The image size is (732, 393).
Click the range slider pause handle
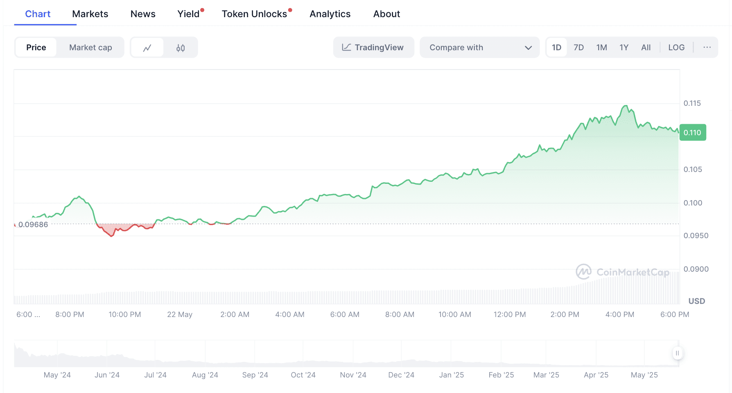(x=678, y=353)
